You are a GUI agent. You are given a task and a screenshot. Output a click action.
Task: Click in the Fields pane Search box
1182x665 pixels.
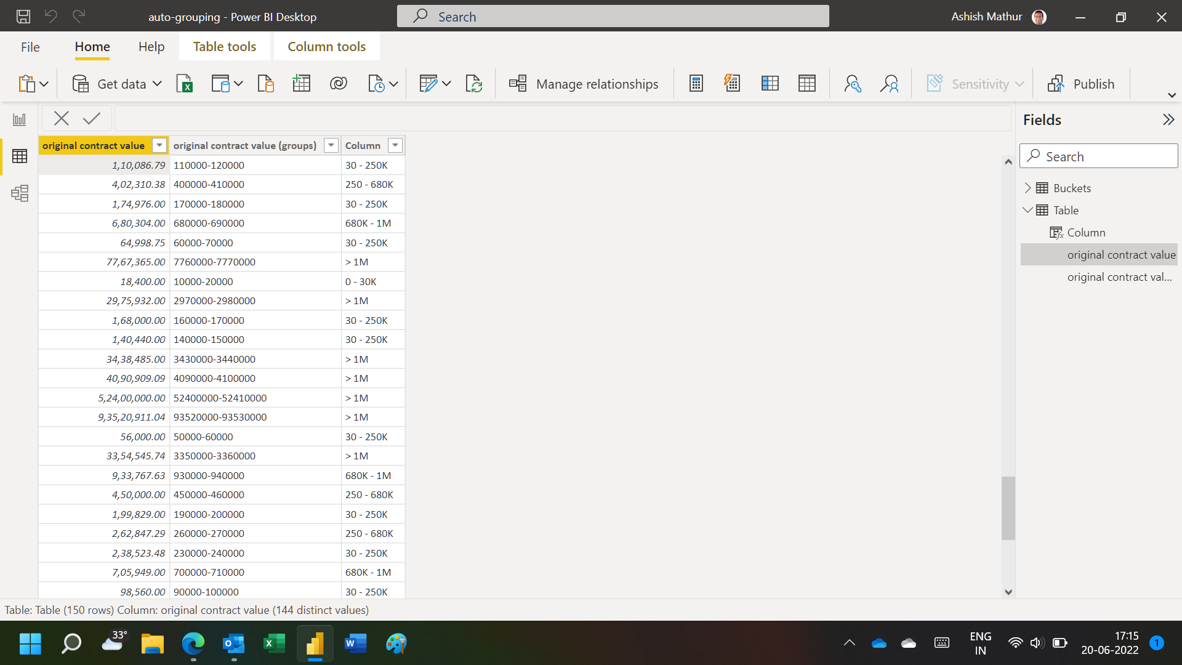click(x=1099, y=156)
